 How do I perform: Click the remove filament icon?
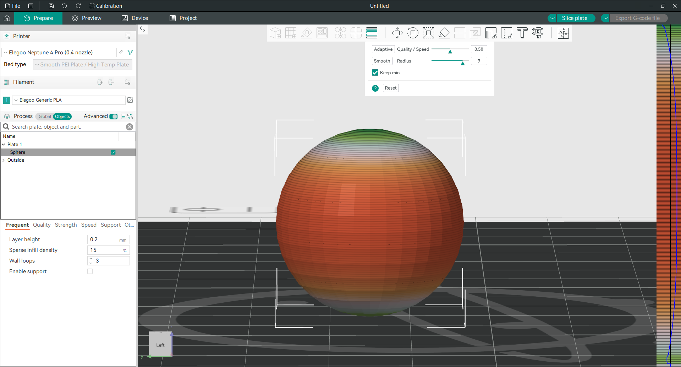click(x=111, y=82)
